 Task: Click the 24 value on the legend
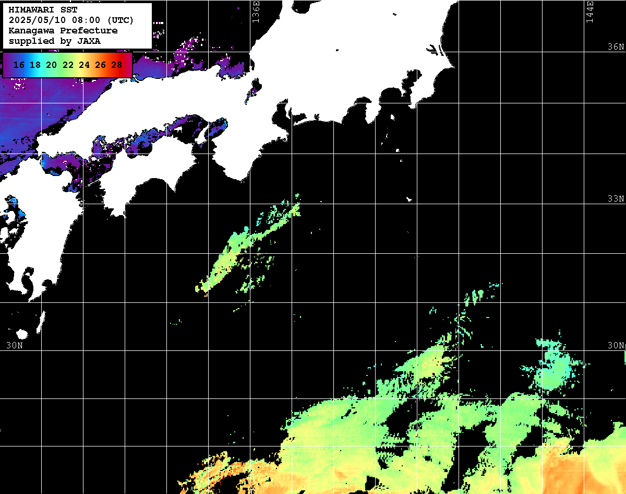[84, 65]
